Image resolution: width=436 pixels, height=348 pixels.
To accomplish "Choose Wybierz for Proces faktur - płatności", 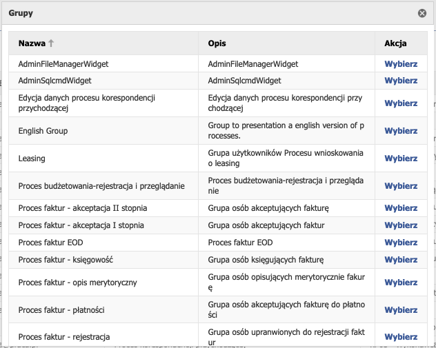I will (x=401, y=310).
